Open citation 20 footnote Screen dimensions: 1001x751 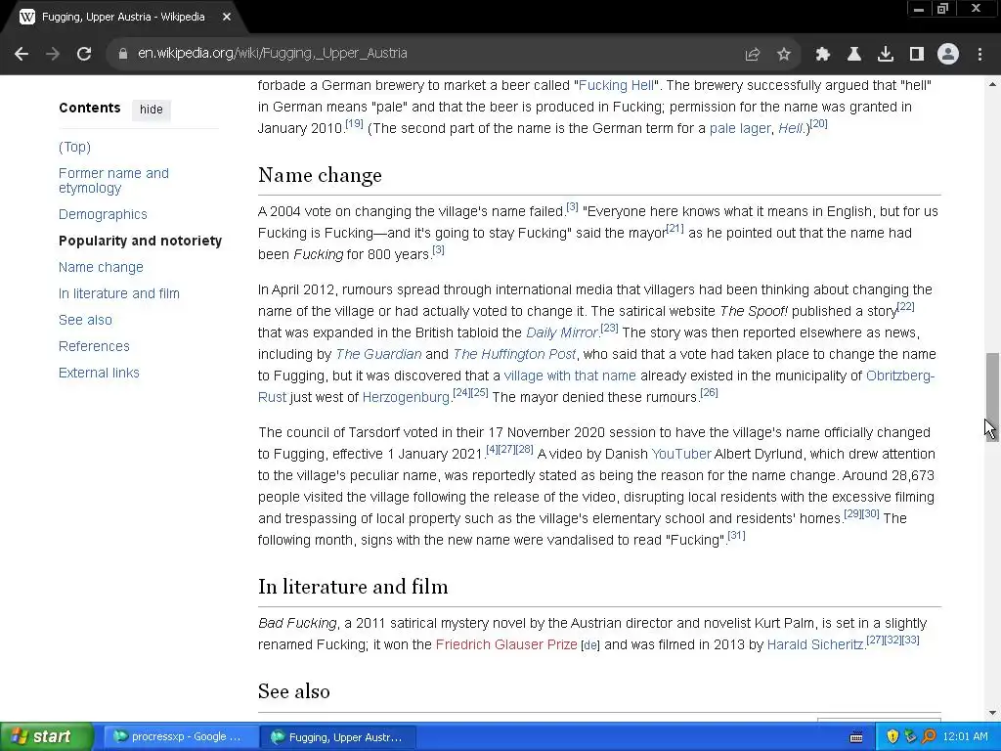pyautogui.click(x=818, y=124)
